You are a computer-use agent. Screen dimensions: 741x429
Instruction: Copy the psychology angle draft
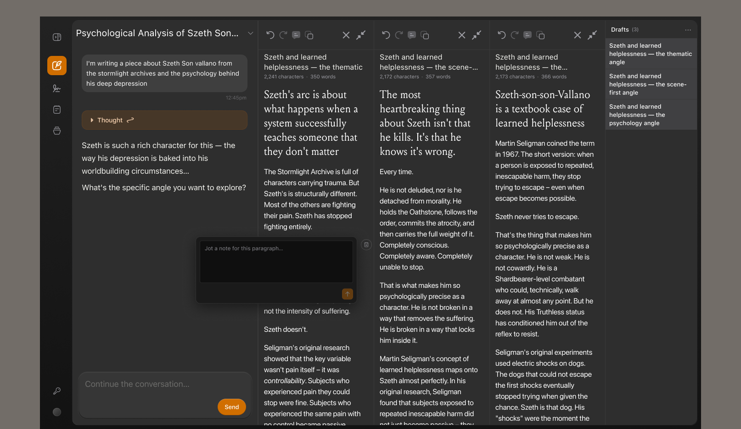coord(541,35)
